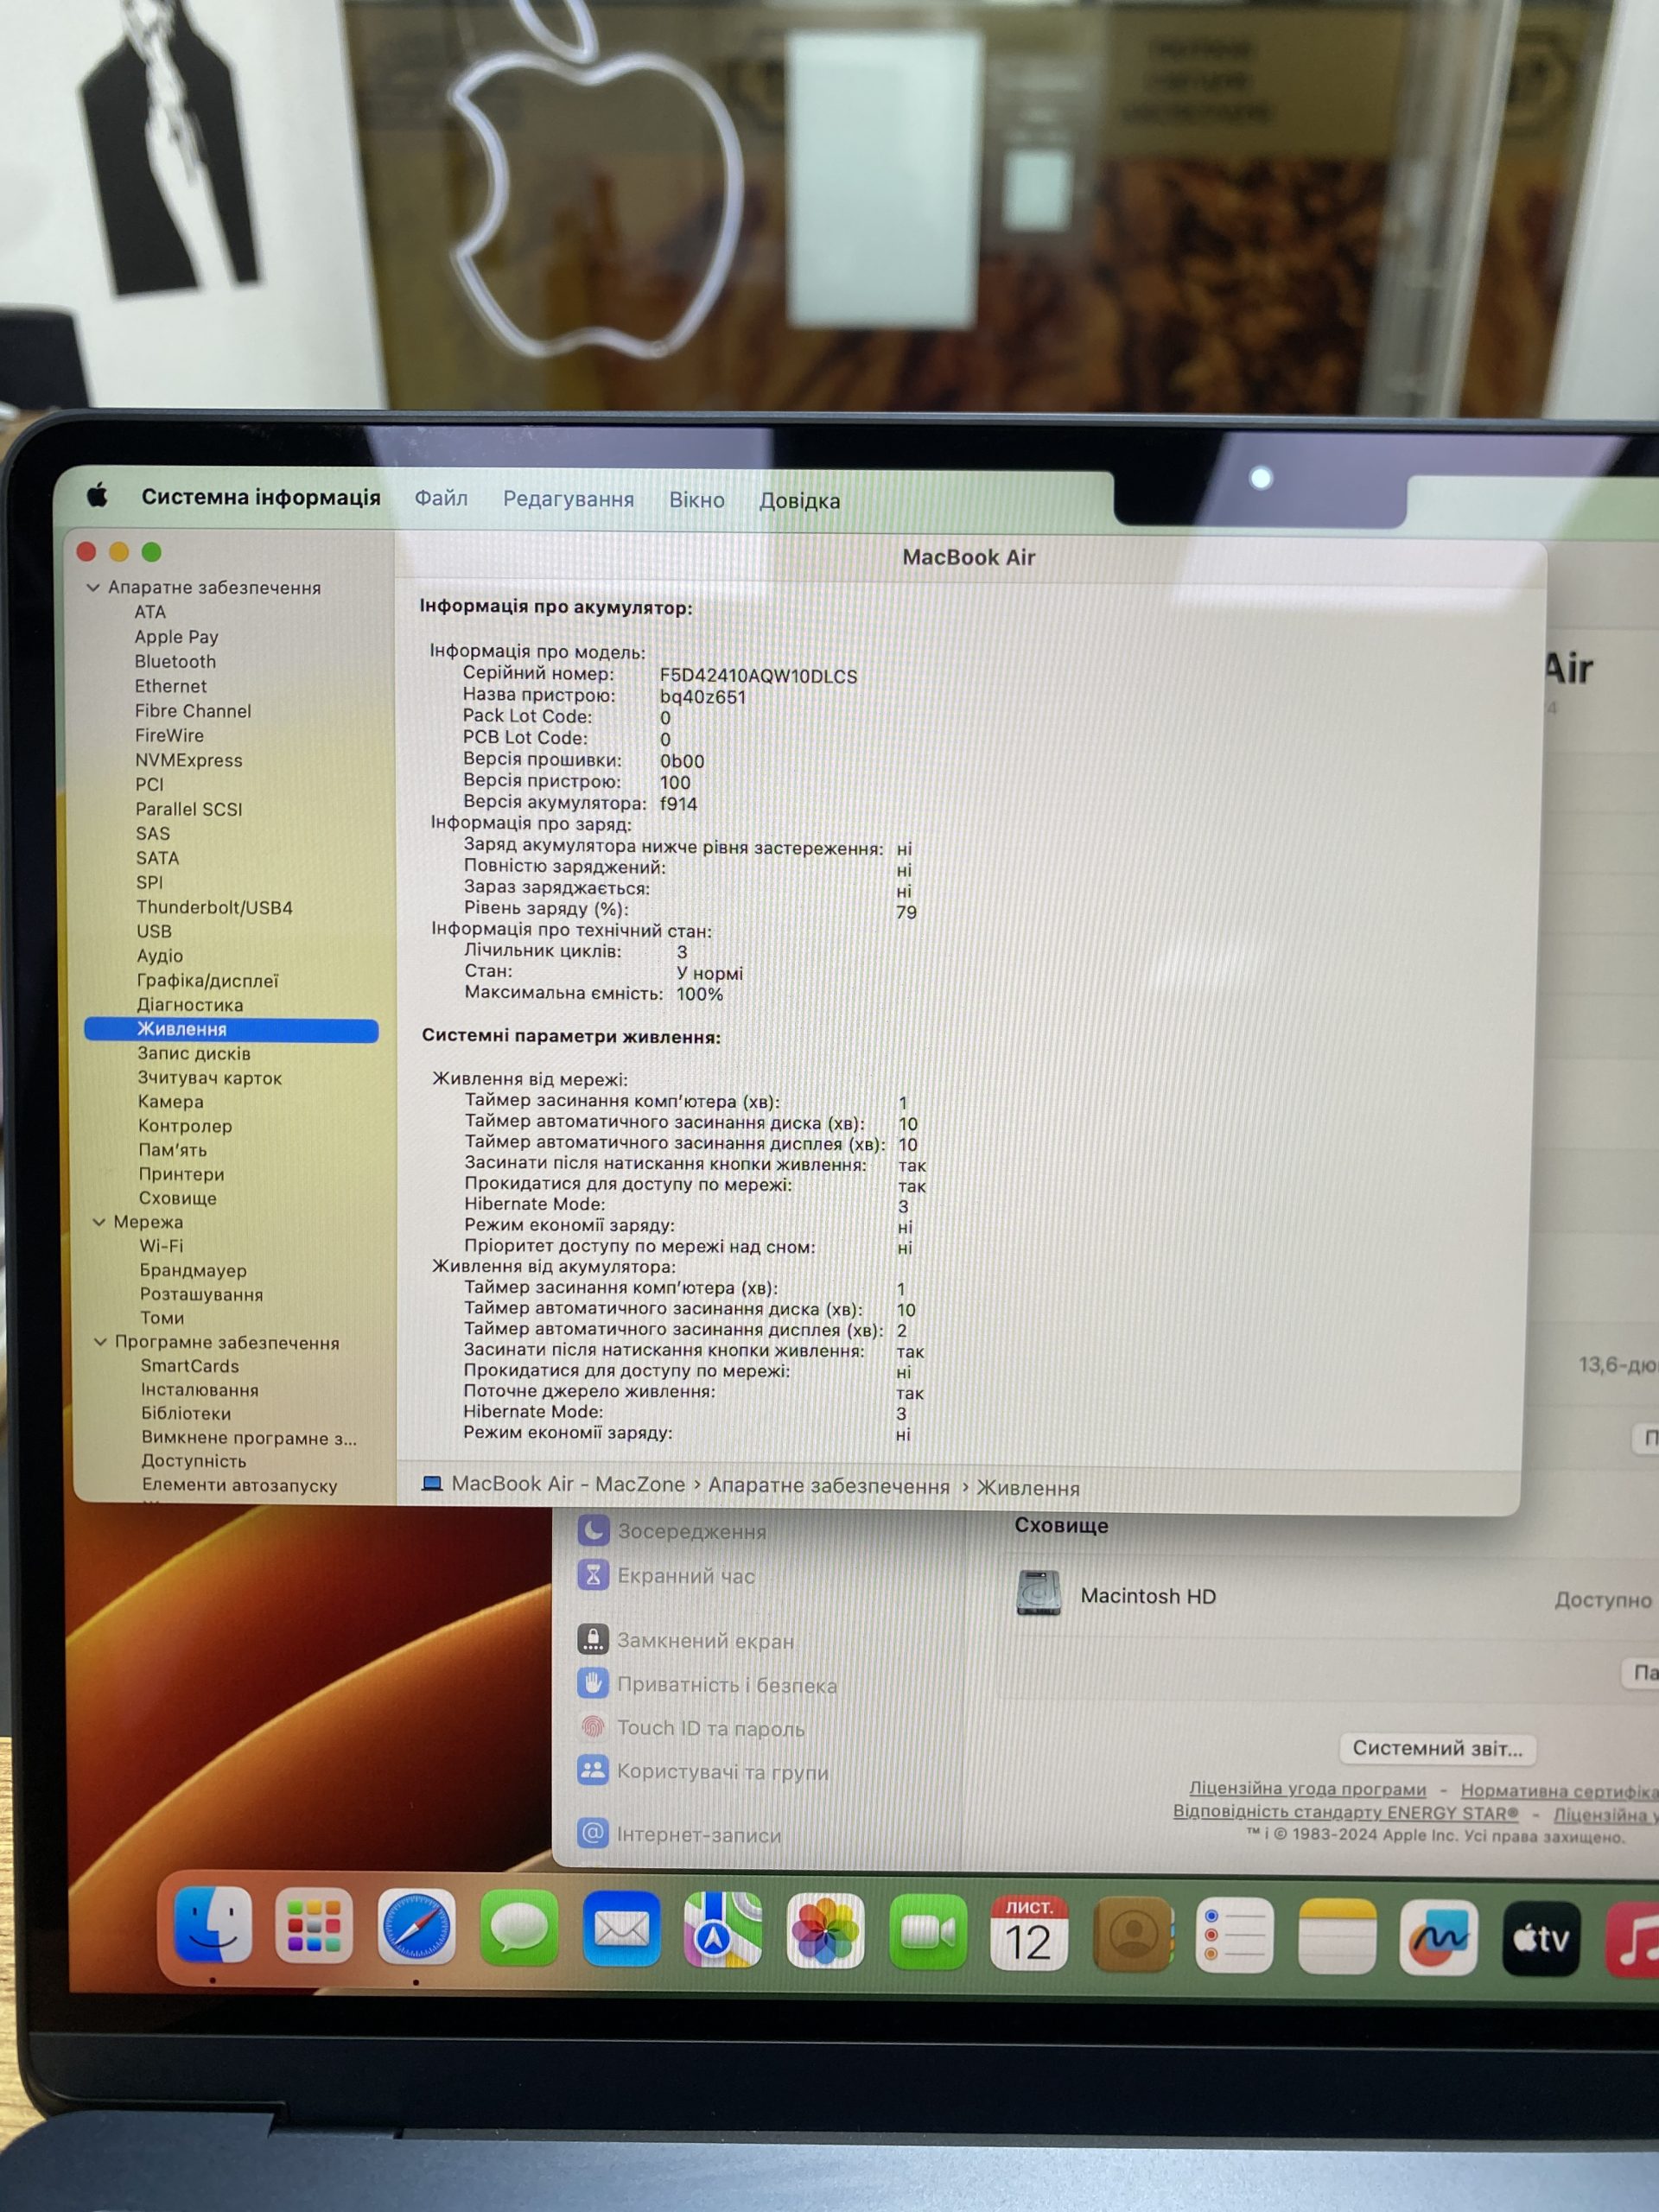1659x2212 pixels.
Task: Open the Вікно menu
Action: click(697, 499)
